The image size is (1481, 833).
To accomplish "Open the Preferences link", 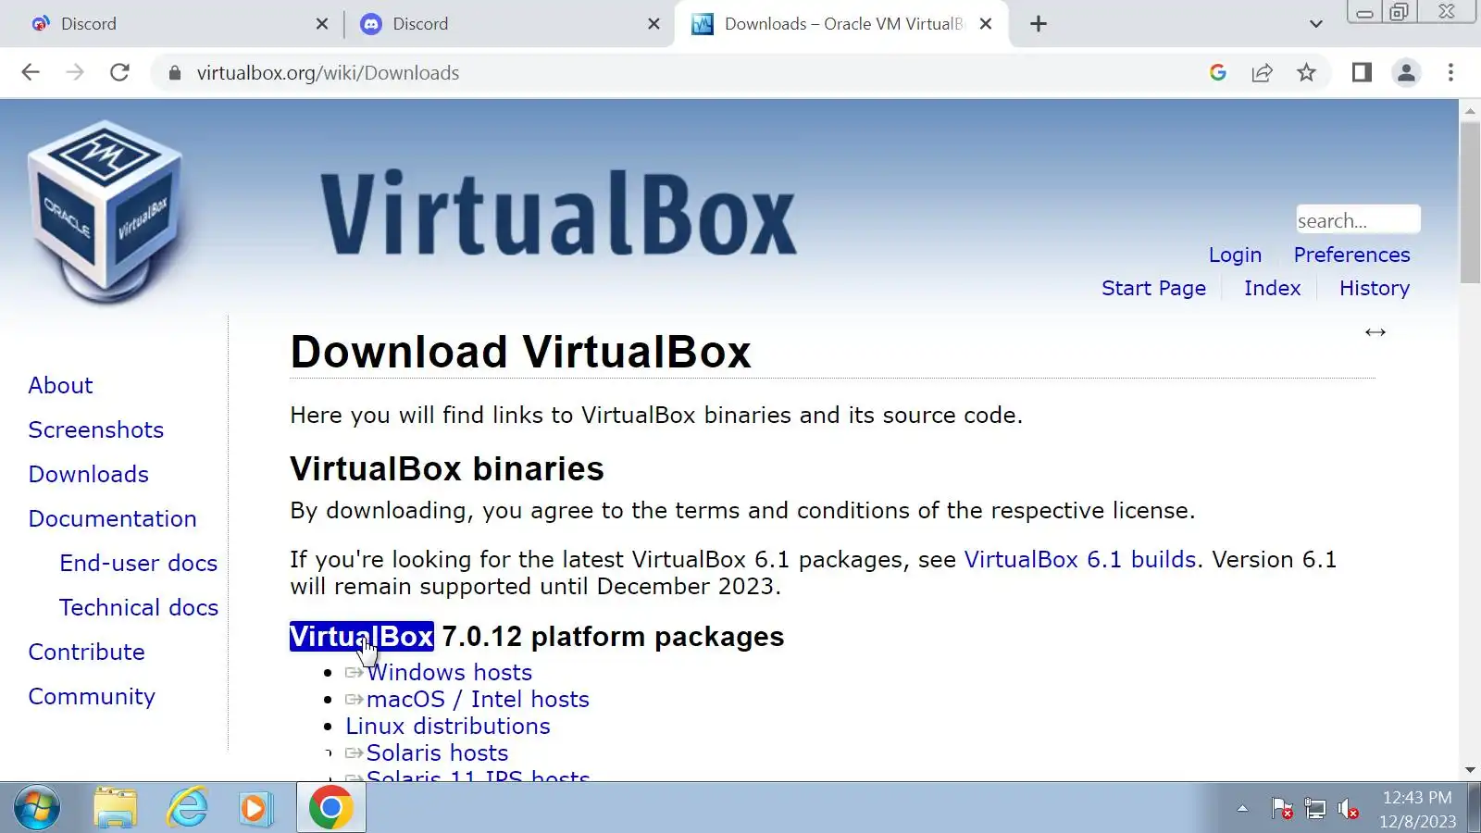I will coord(1351,255).
